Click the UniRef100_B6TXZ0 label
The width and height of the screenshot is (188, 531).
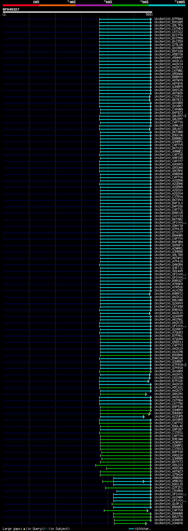coord(169,148)
